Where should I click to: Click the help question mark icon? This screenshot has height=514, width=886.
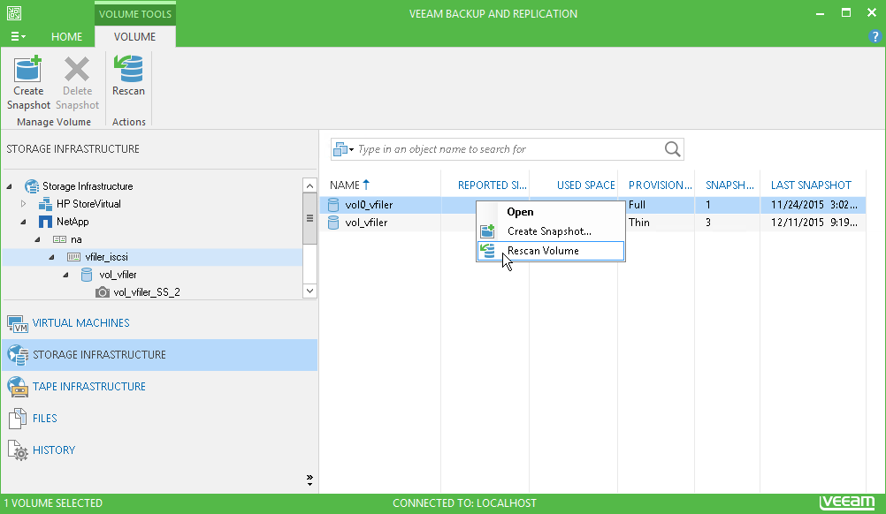point(875,37)
